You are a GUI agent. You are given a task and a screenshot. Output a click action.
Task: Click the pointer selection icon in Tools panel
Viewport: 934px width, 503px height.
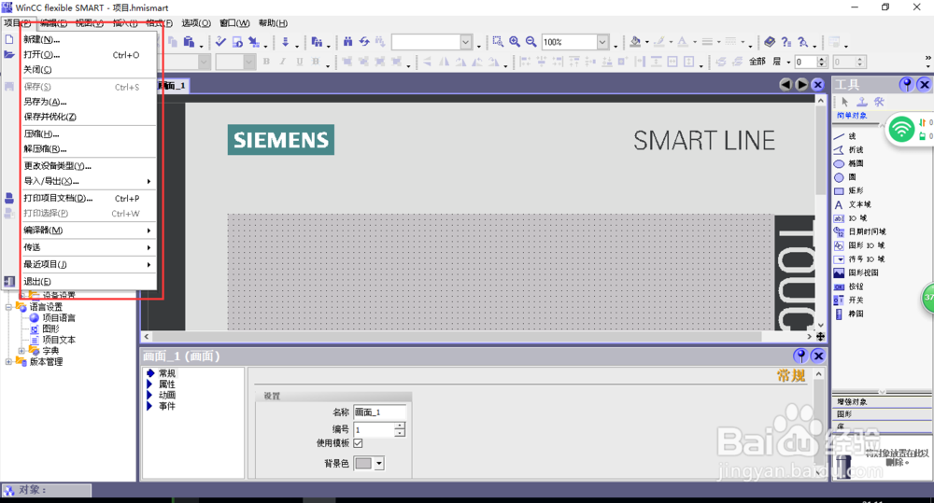(x=844, y=102)
